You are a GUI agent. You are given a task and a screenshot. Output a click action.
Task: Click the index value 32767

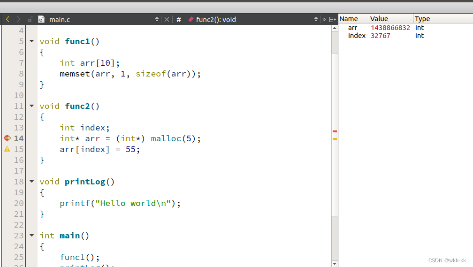(x=381, y=36)
